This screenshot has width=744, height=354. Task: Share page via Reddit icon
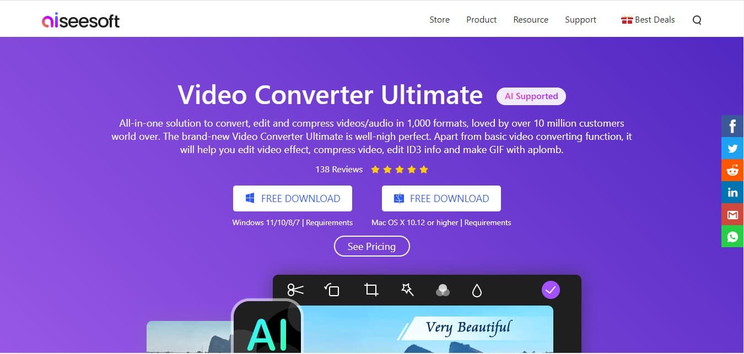pos(732,171)
